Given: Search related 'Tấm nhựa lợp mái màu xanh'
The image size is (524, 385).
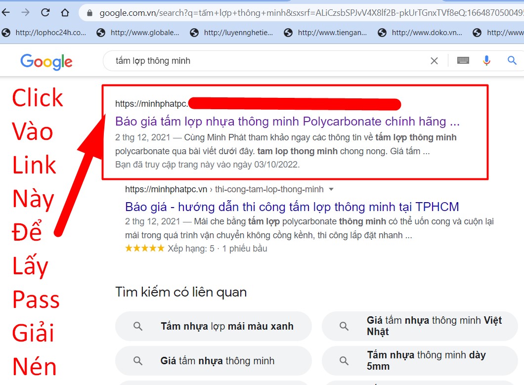Looking at the screenshot, I should [x=214, y=326].
